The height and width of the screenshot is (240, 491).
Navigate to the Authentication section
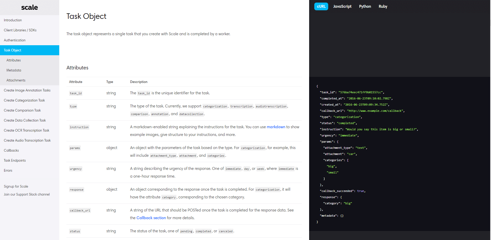click(15, 40)
